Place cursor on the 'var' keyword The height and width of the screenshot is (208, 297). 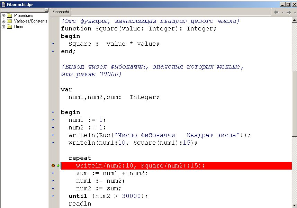point(66,90)
